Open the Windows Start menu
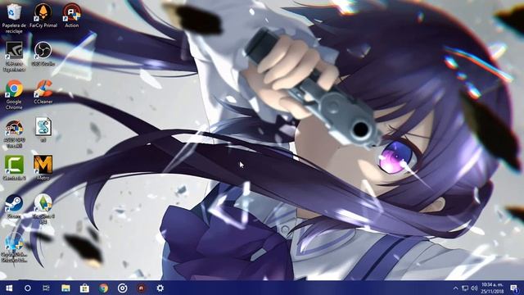The height and width of the screenshot is (295, 524). 9,288
